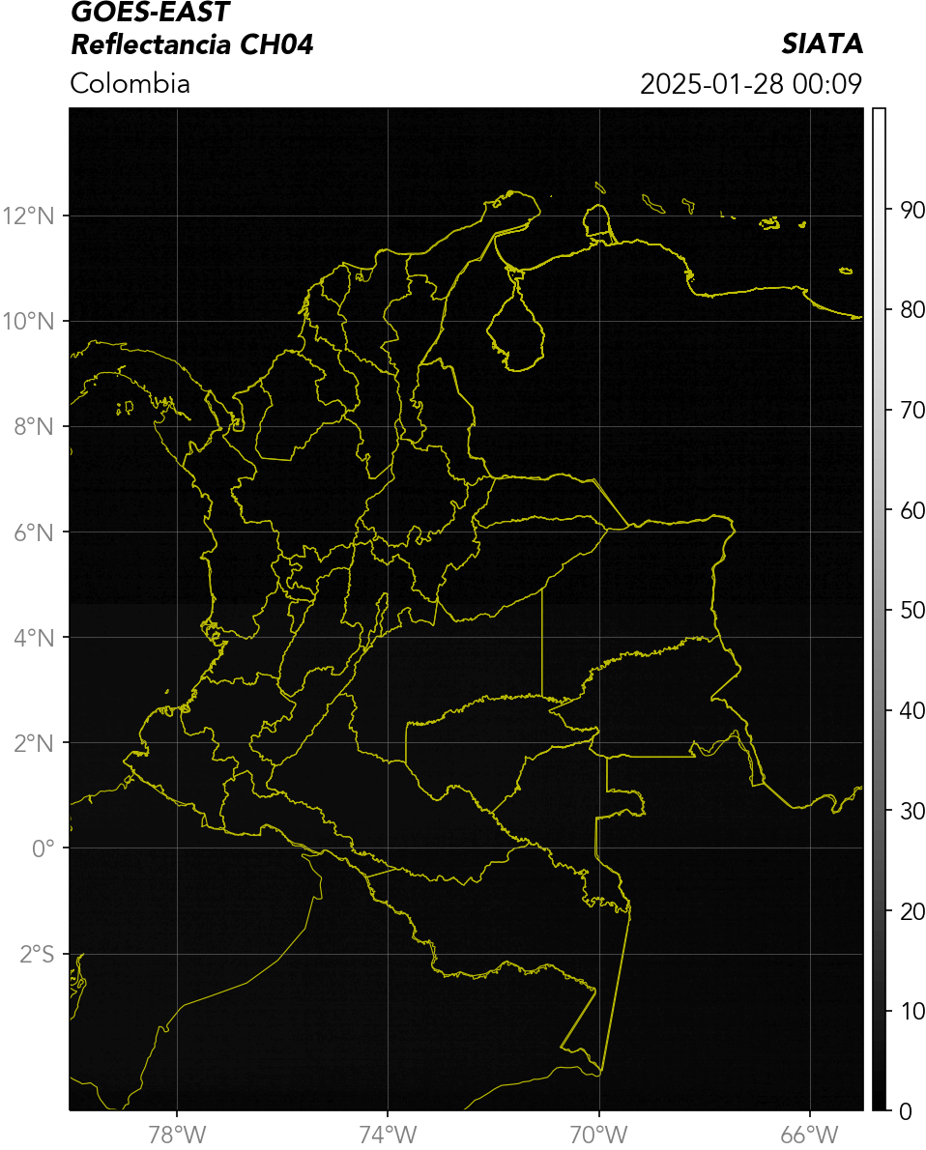Click the 6°N latitude label
The image size is (926, 1150).
(34, 532)
